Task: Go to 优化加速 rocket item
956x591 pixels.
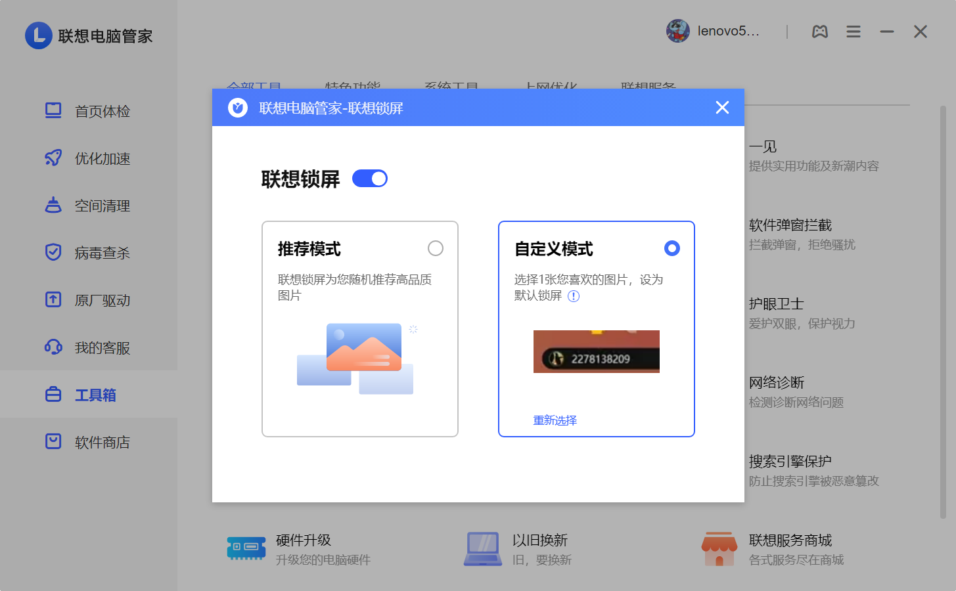Action: click(x=88, y=158)
